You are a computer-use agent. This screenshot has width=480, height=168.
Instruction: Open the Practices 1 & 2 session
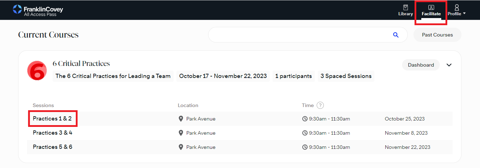tap(52, 119)
